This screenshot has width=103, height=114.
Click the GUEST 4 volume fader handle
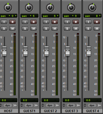pos(89,51)
